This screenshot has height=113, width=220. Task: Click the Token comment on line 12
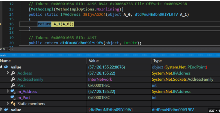click(x=108, y=4)
